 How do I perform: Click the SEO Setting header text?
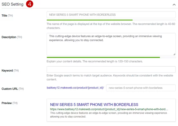(13, 4)
